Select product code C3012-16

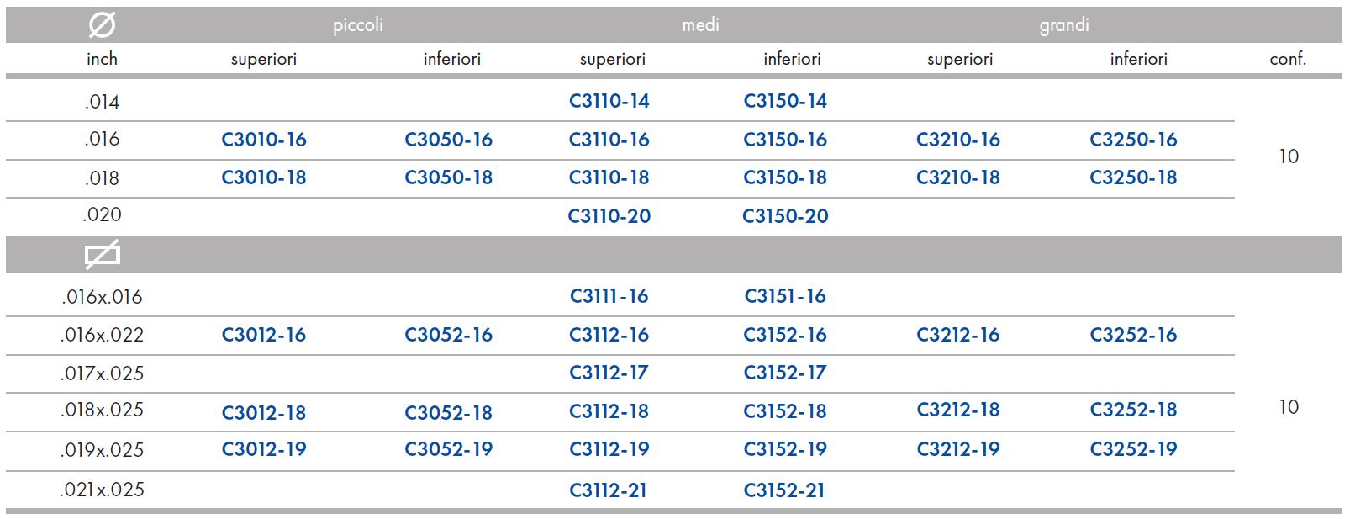click(x=264, y=335)
